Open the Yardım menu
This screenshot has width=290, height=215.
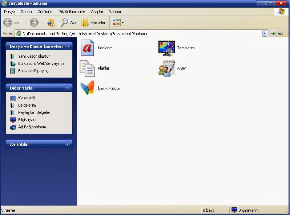tap(115, 12)
